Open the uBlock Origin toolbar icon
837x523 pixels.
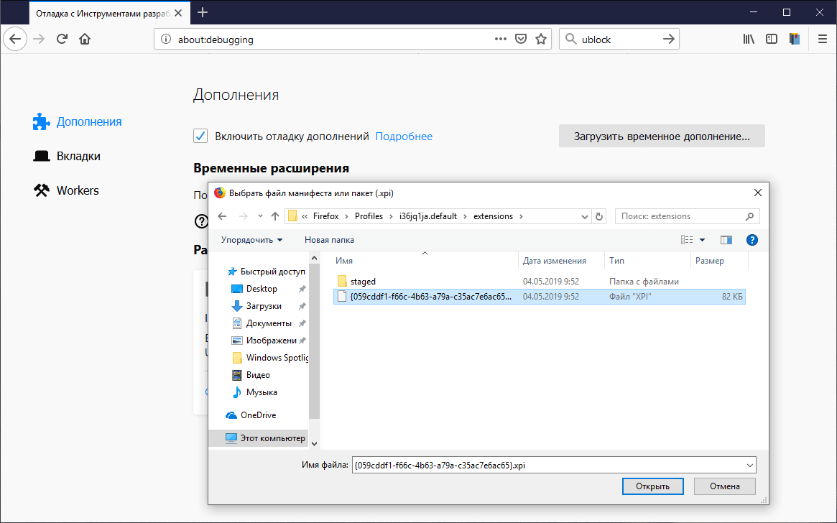click(794, 38)
